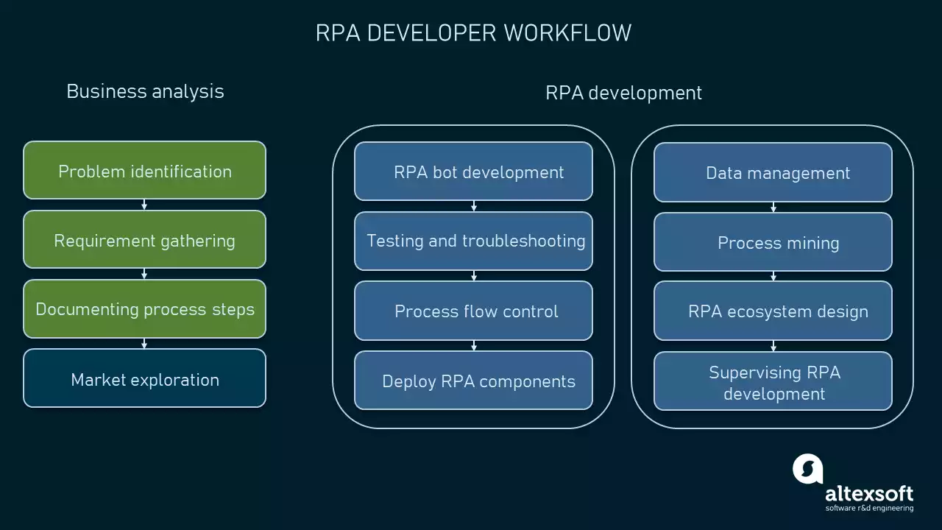Click Deploy RPA components
Screen dimensions: 942x530
[x=473, y=381]
